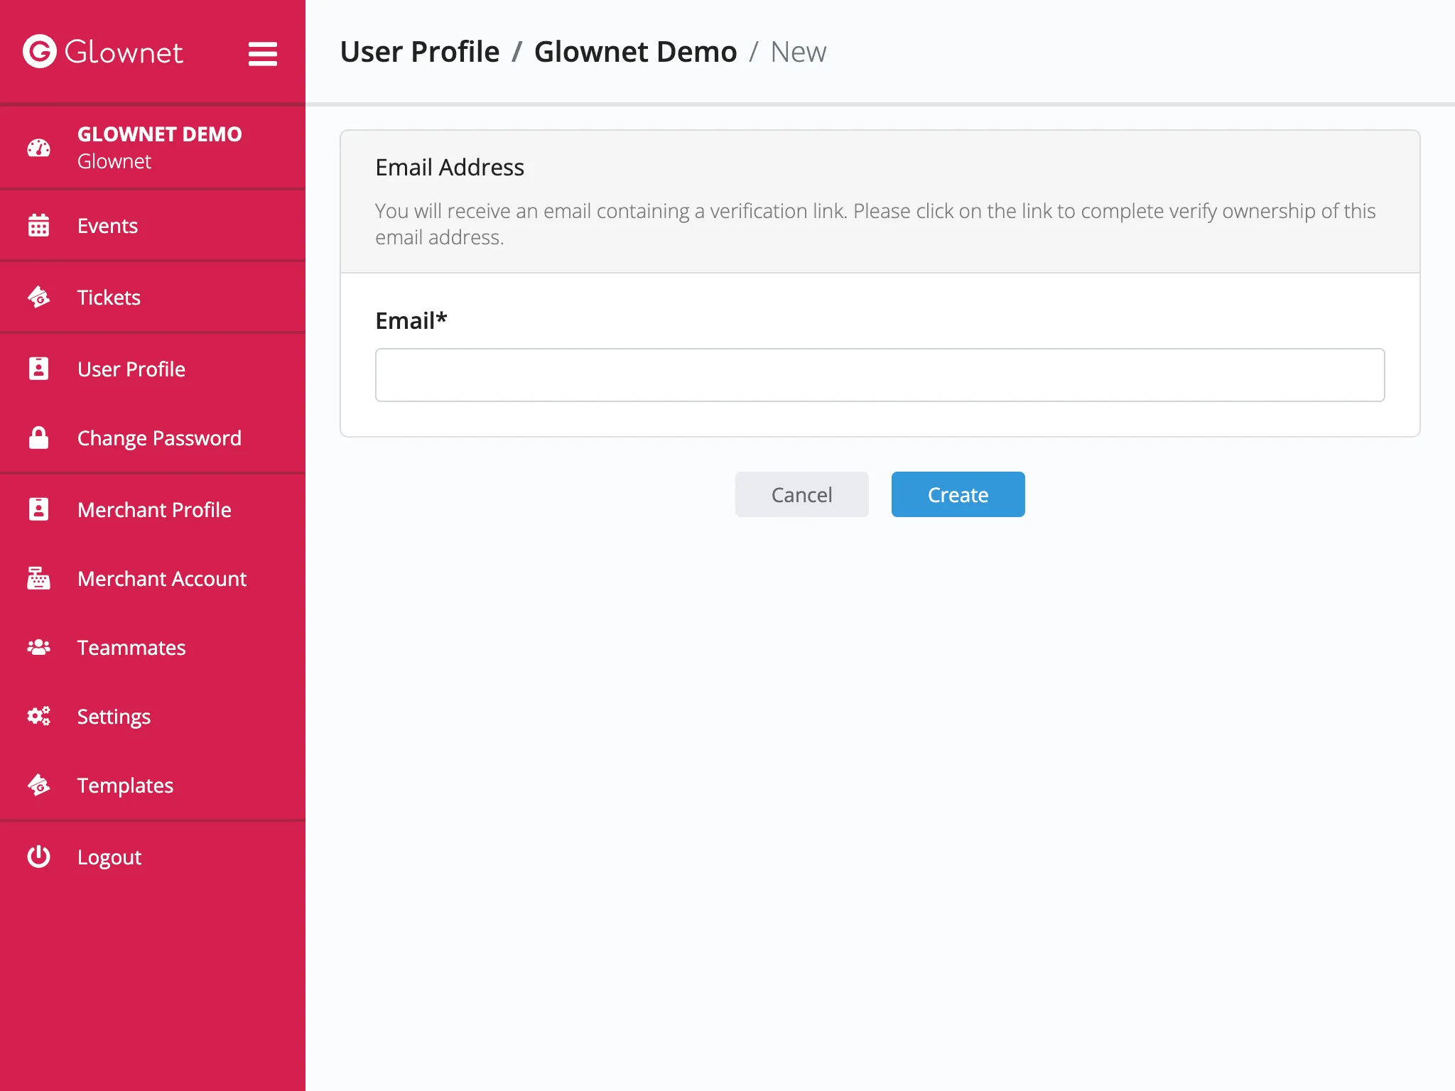Image resolution: width=1455 pixels, height=1091 pixels.
Task: Click the Tickets icon
Action: point(38,297)
